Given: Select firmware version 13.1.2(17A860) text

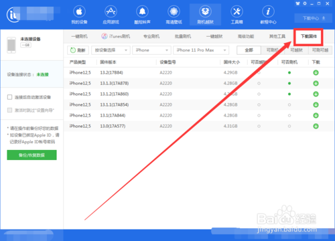Looking at the screenshot, I should pyautogui.click(x=115, y=94).
